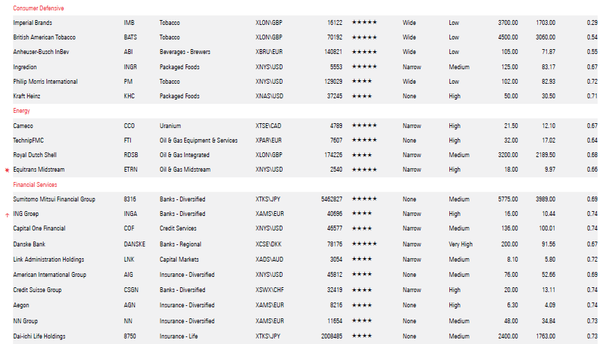This screenshot has width=601, height=344.
Task: Click the Credit Suisse Group name
Action: click(x=37, y=290)
